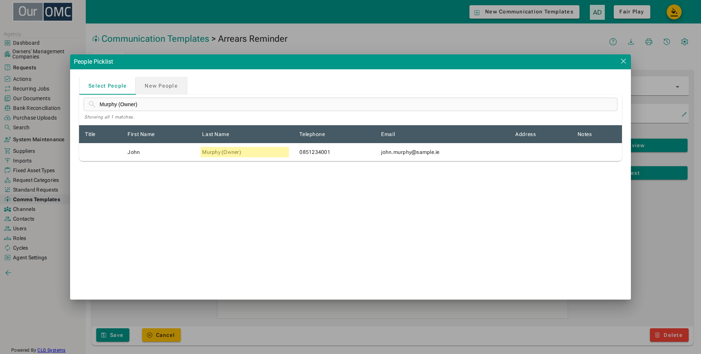The width and height of the screenshot is (701, 354).
Task: Select the Murphy (Owner) last name cell
Action: [x=245, y=152]
